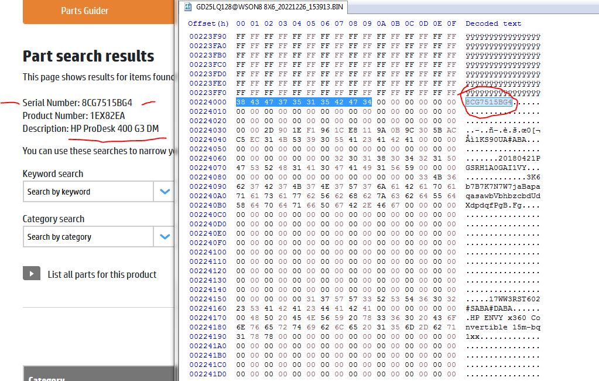599x381 pixels.
Task: Expand the Keyword search dropdown arrow
Action: point(165,192)
